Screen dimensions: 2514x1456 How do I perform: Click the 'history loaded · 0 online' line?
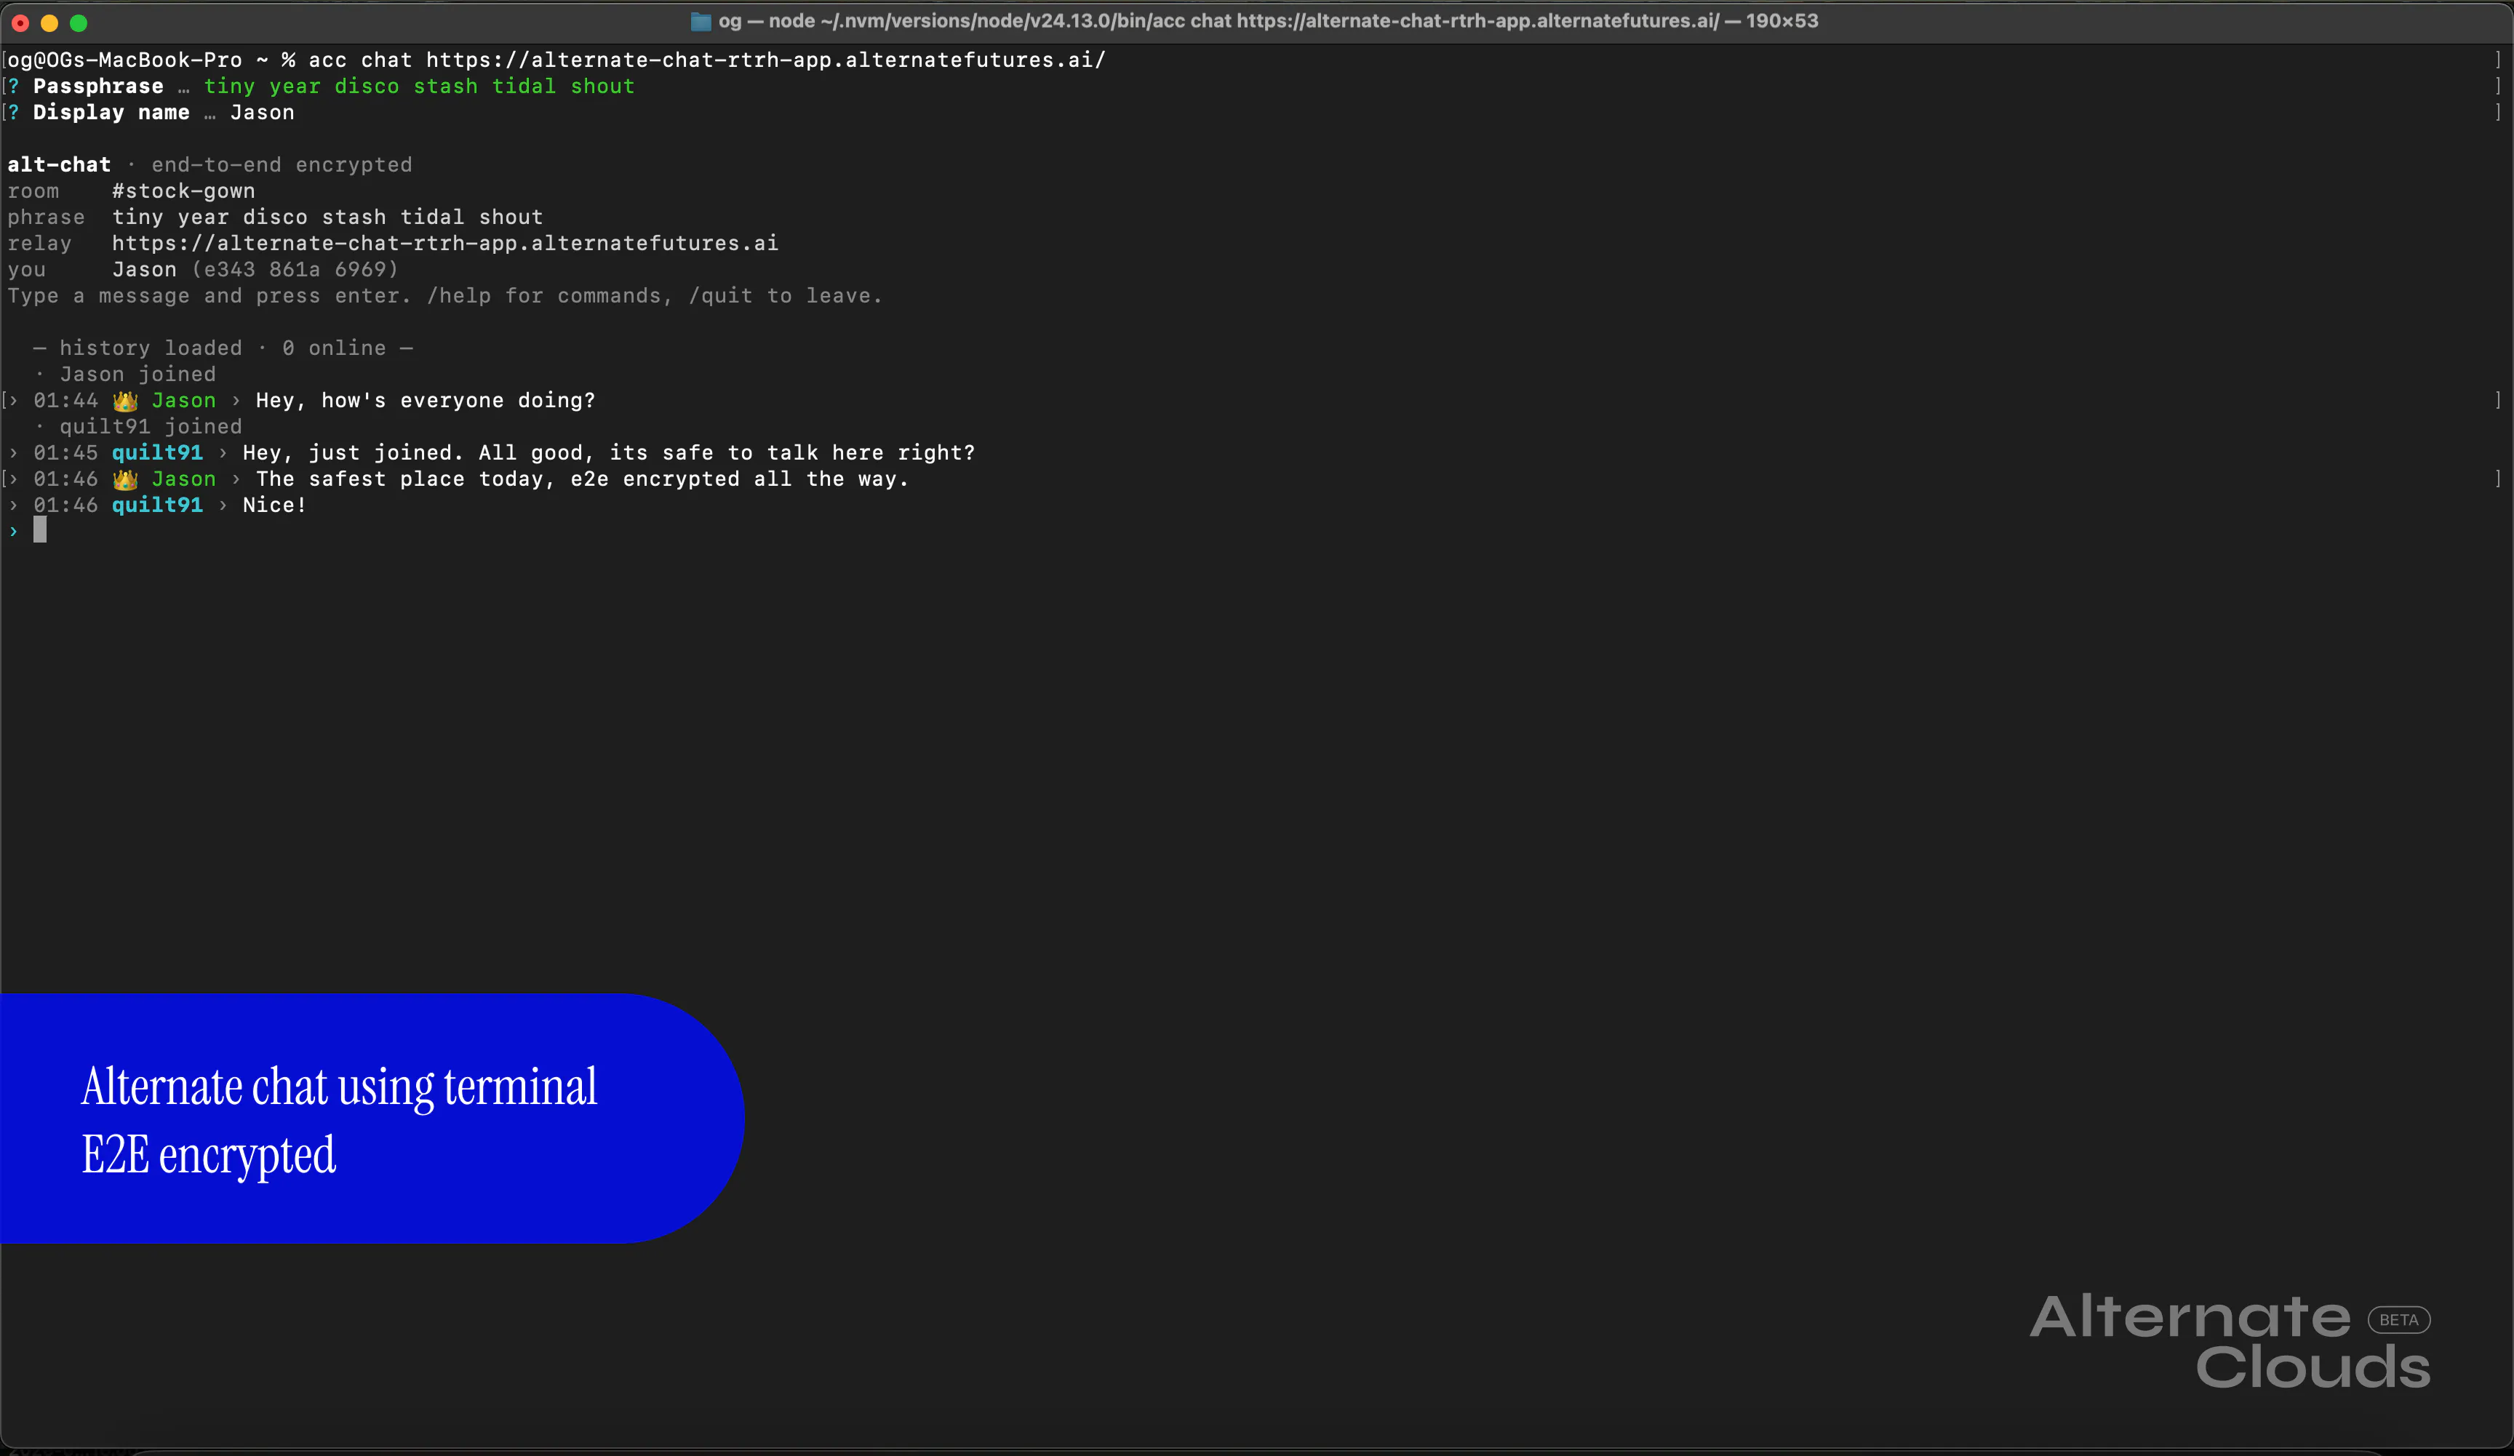[223, 348]
